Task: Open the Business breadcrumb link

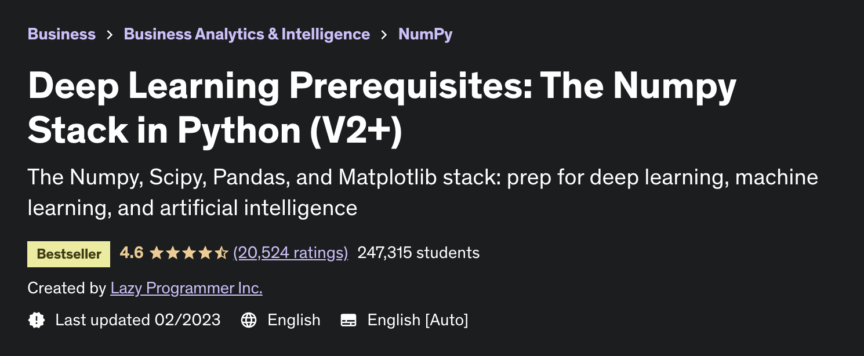Action: click(x=61, y=34)
